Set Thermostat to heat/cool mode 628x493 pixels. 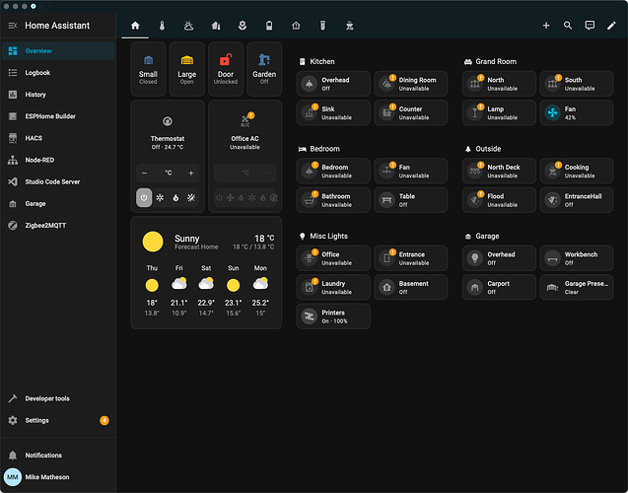pyautogui.click(x=191, y=197)
